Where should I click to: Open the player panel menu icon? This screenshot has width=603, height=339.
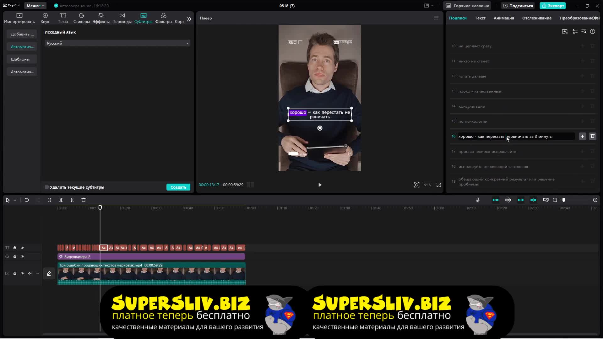(436, 18)
